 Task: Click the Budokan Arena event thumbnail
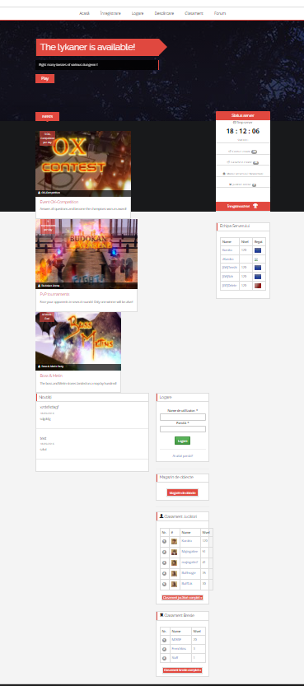click(87, 254)
